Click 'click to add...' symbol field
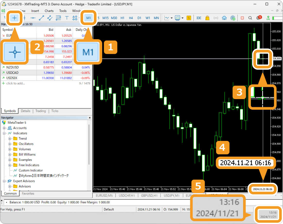Viewport: 283px width, 224px height. click(15, 83)
